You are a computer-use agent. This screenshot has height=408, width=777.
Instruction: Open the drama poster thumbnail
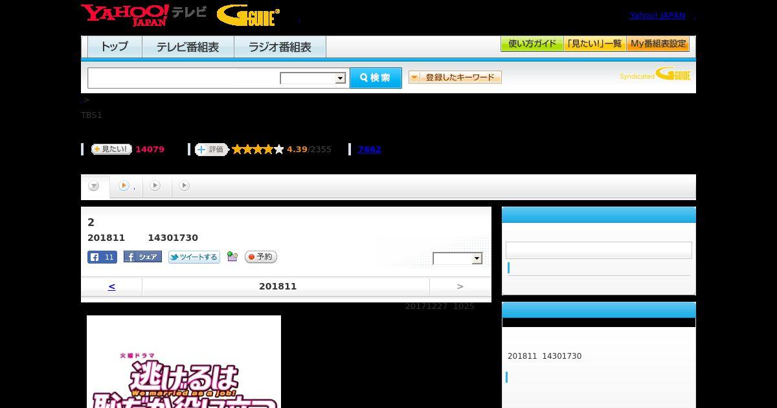coord(184,361)
